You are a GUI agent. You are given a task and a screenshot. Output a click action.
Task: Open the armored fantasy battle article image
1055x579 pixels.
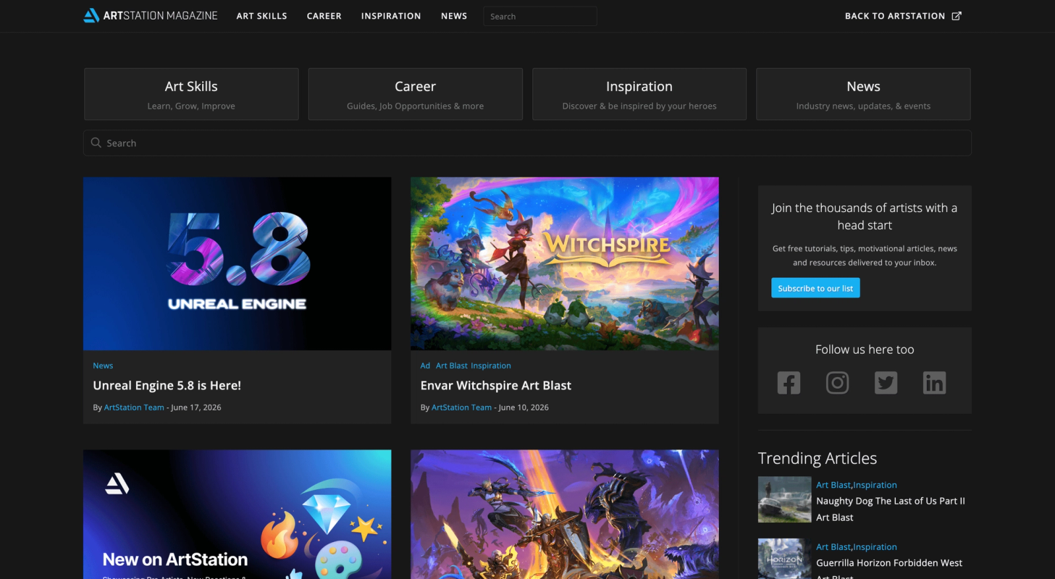pyautogui.click(x=565, y=515)
